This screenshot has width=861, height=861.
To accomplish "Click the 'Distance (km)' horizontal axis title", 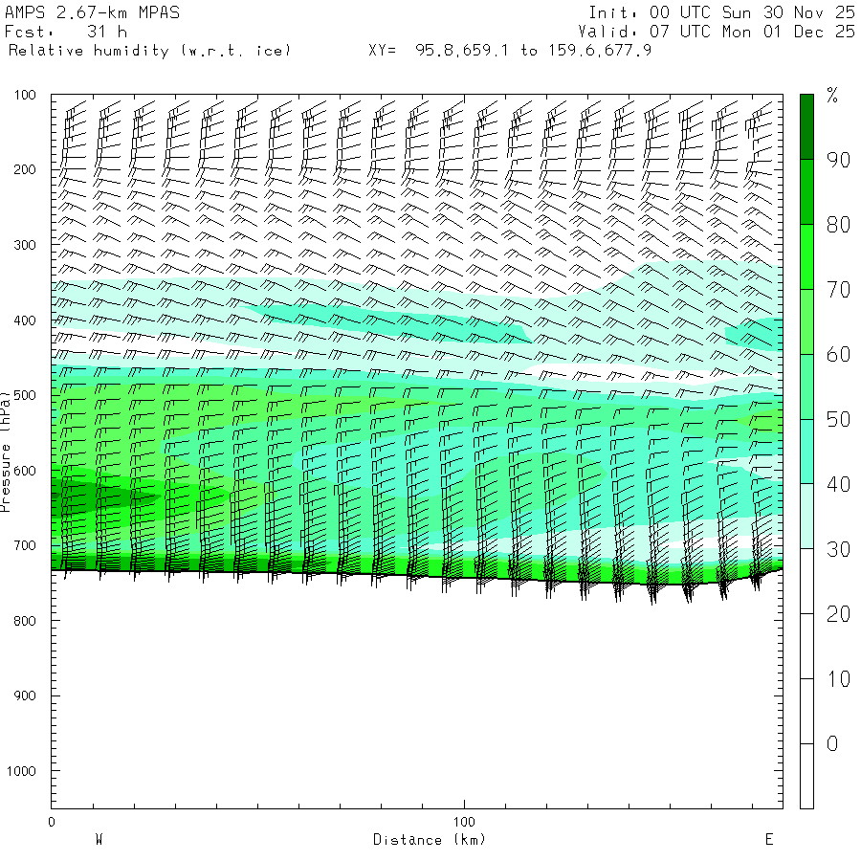I will 430,840.
